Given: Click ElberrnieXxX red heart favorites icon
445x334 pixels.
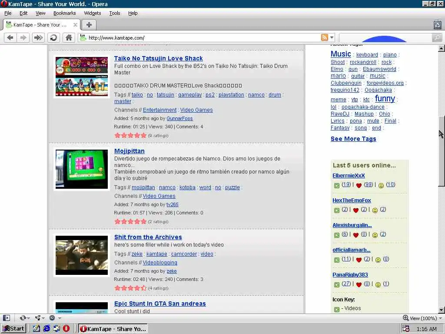Looking at the screenshot, I should point(359,185).
